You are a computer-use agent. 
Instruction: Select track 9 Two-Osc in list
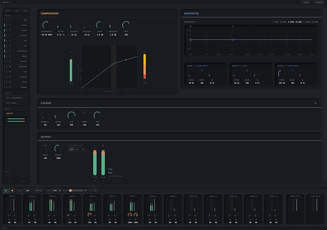17,61
